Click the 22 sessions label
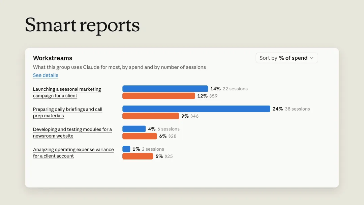This screenshot has width=364, height=205. click(235, 89)
